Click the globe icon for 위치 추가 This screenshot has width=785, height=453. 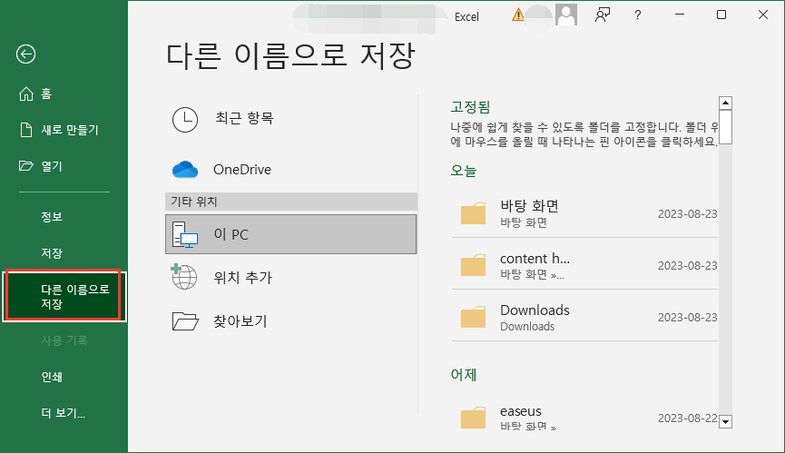tap(183, 277)
